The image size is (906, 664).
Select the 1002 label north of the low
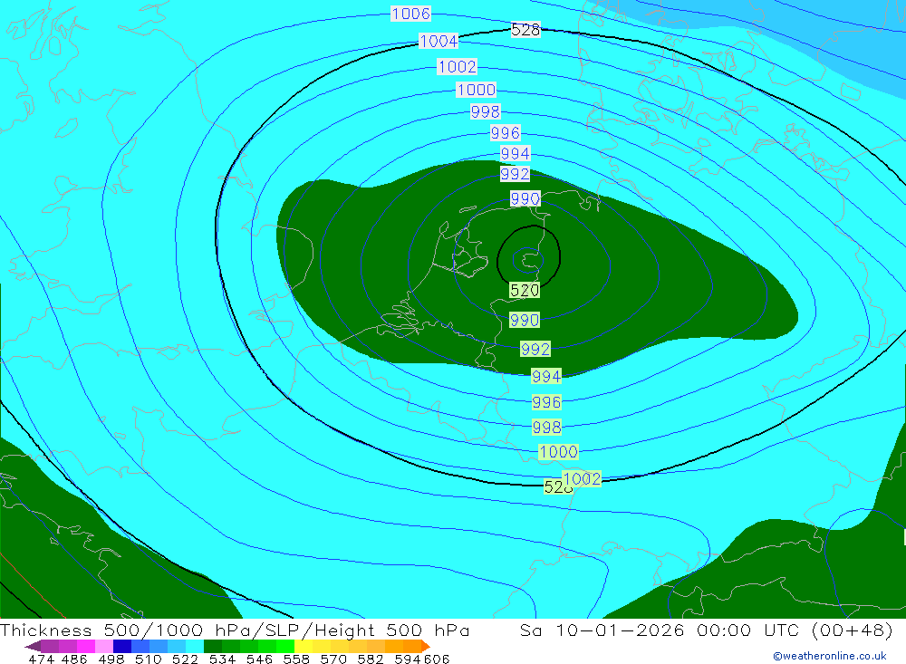(457, 66)
